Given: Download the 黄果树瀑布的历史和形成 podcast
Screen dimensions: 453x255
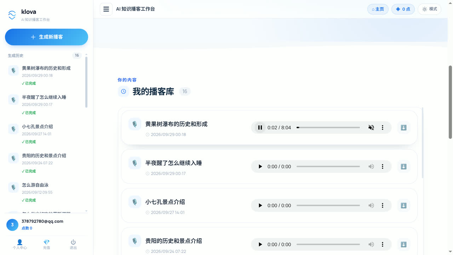Looking at the screenshot, I should (x=403, y=127).
